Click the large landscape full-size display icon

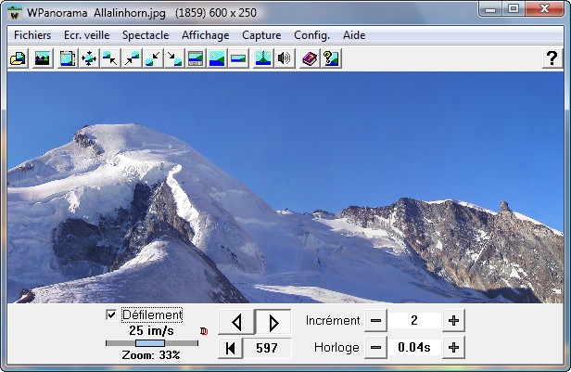coord(217,58)
